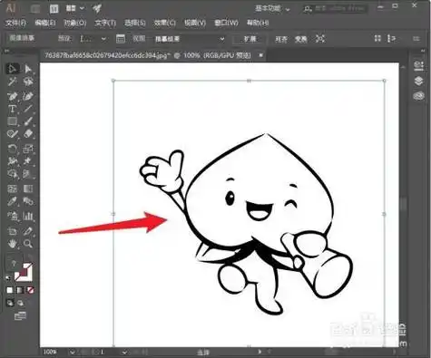
Task: Apply Gradient mode swatch
Action: click(20, 290)
